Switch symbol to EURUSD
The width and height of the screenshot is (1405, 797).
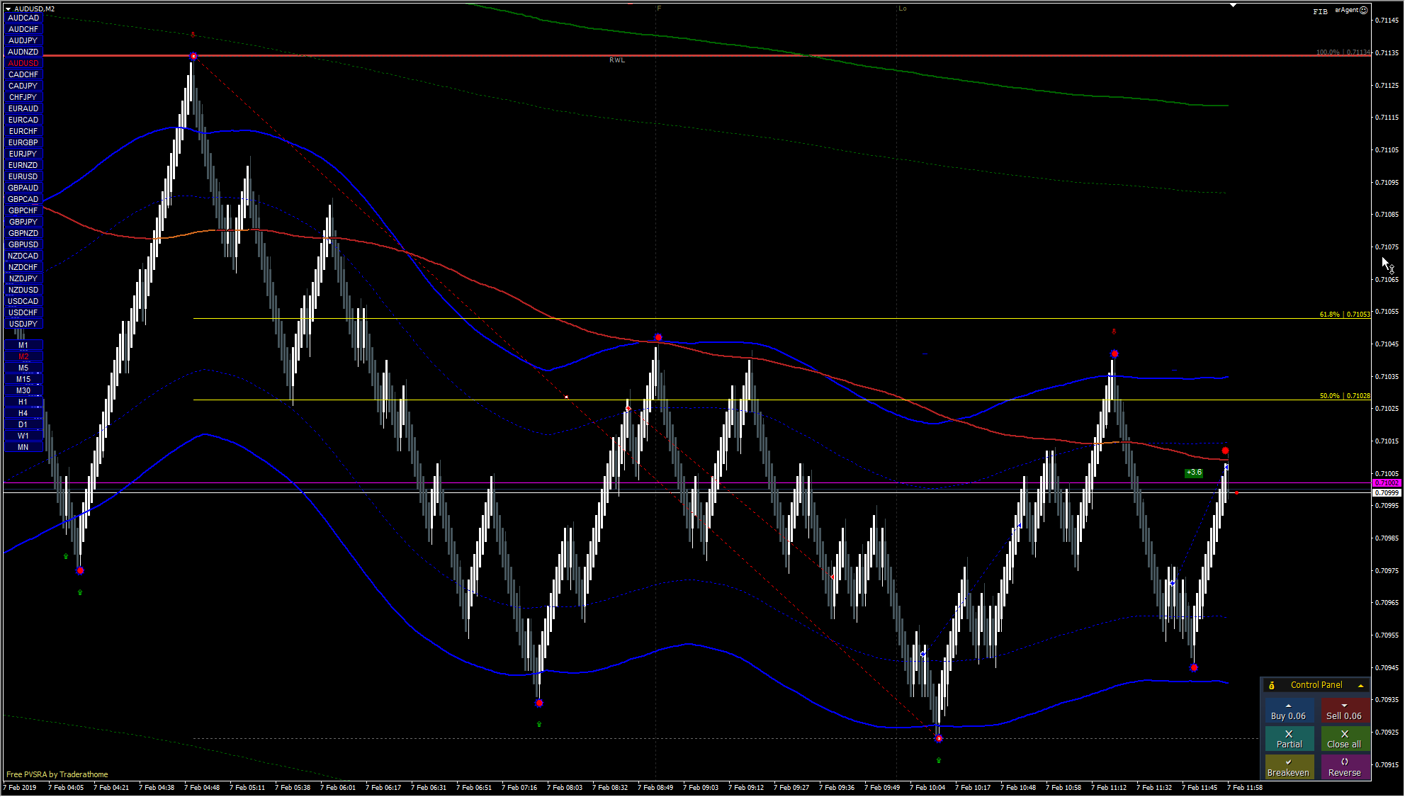pyautogui.click(x=23, y=176)
